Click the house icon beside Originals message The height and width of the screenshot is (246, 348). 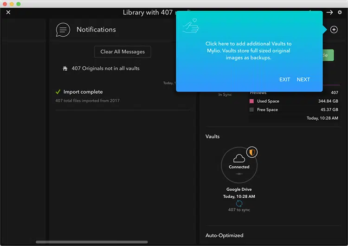(65, 68)
